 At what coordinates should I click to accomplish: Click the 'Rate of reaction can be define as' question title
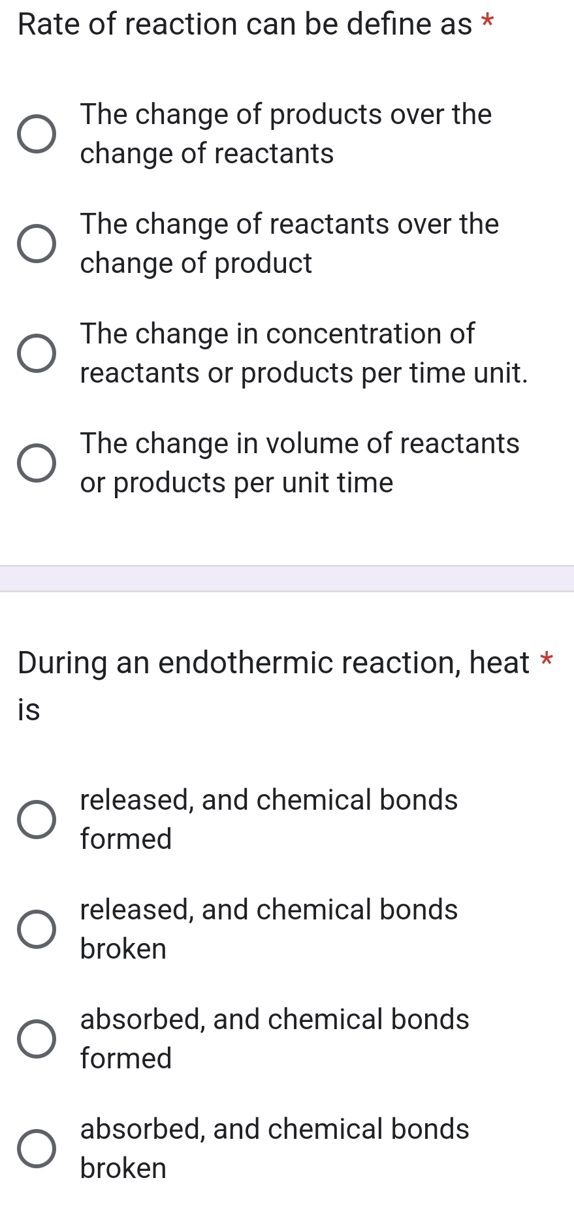click(245, 24)
